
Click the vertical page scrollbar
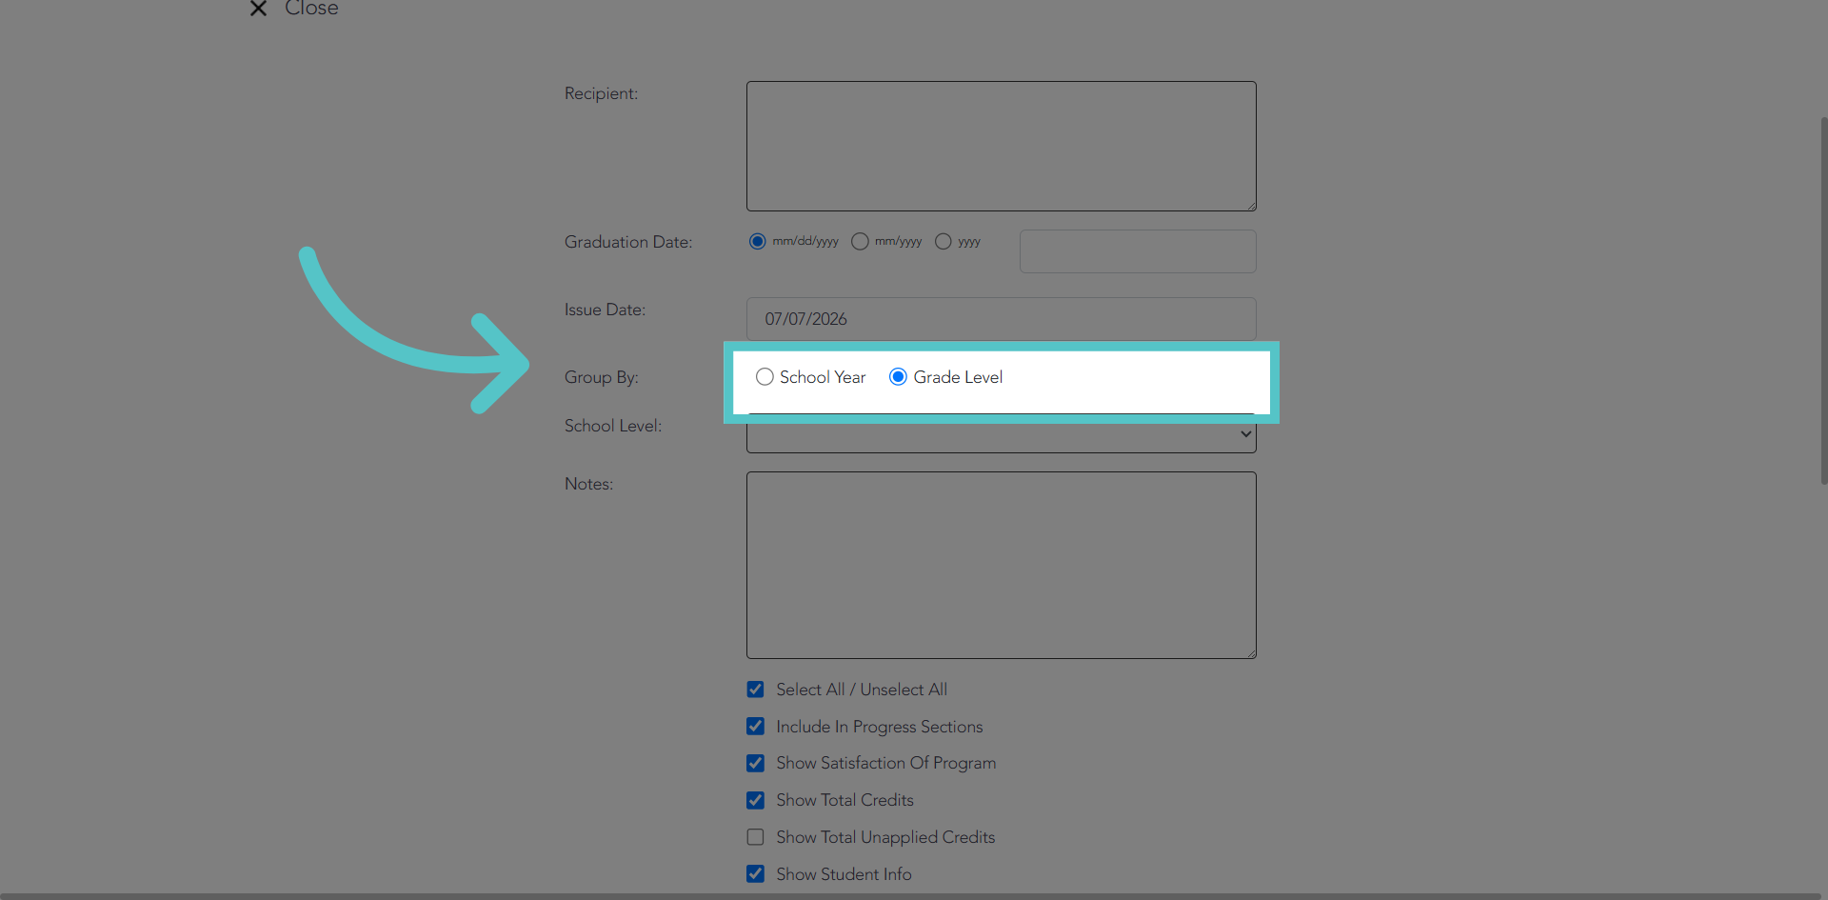(x=1823, y=301)
